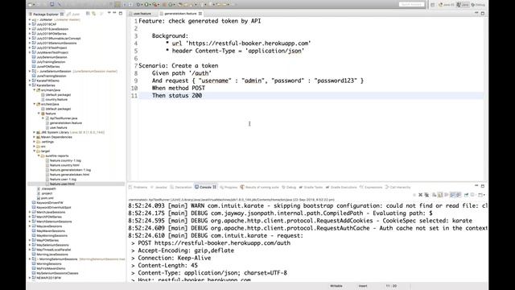
Task: Select feature.country.html report file
Action: (x=64, y=165)
